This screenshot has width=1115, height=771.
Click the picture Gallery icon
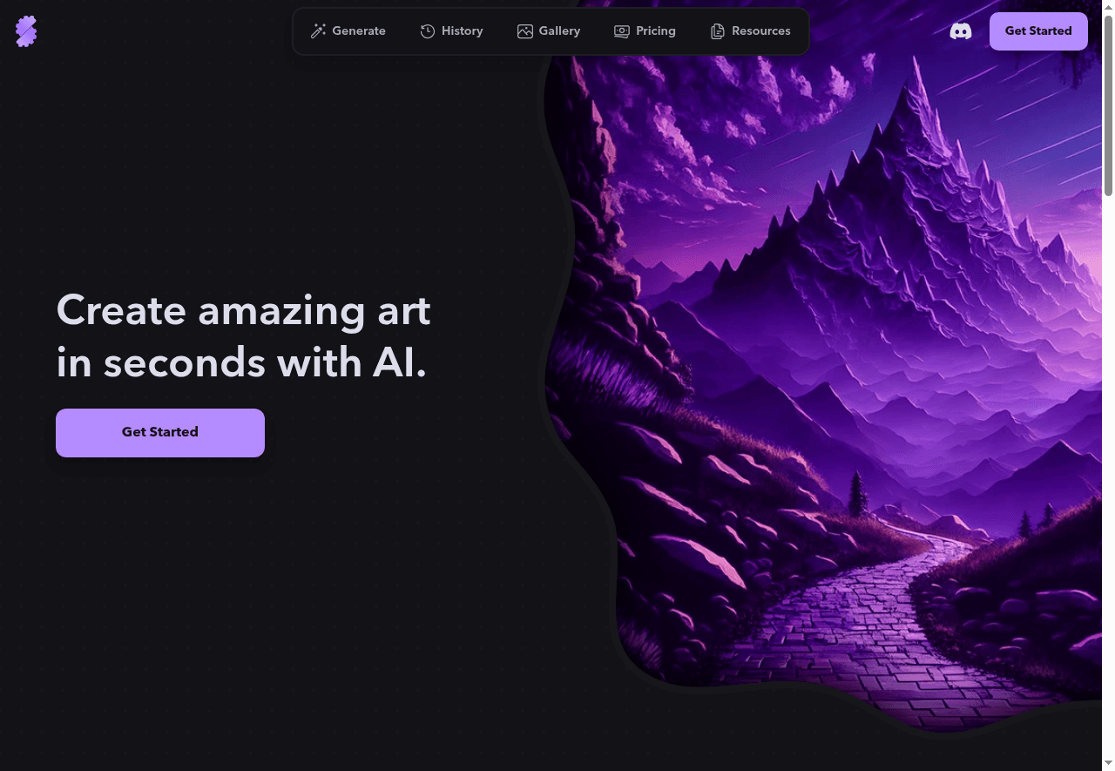pos(524,31)
